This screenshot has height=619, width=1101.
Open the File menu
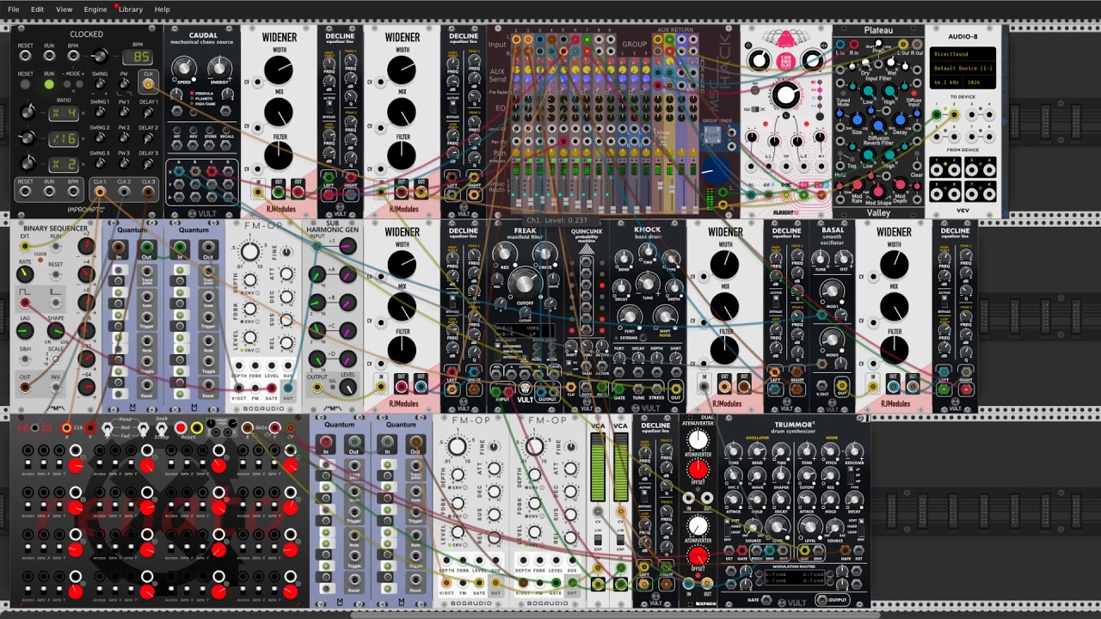[x=14, y=9]
